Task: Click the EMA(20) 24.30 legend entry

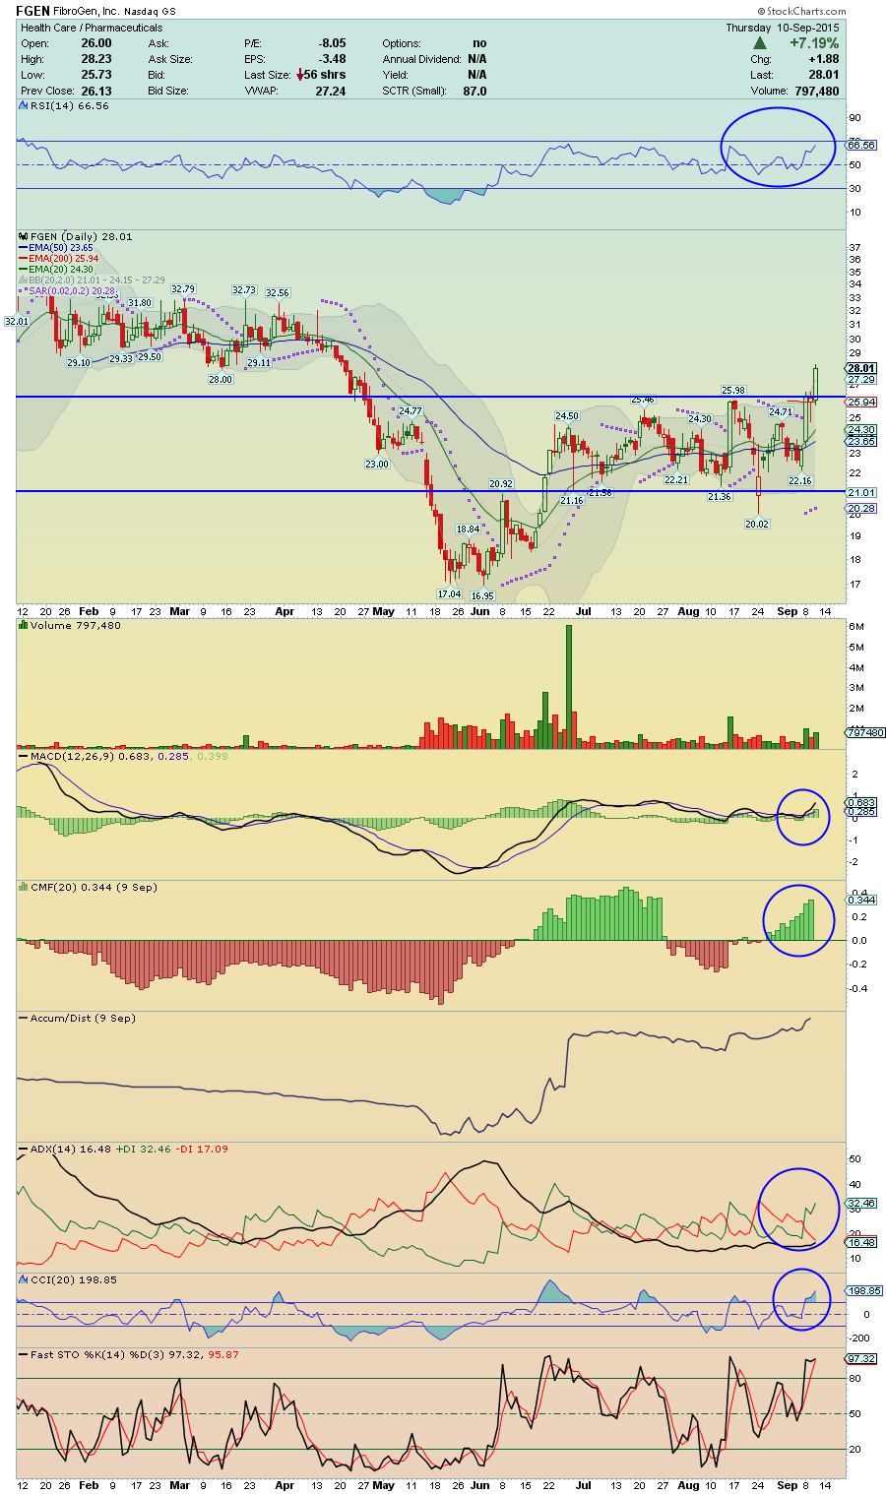Action: pyautogui.click(x=61, y=270)
